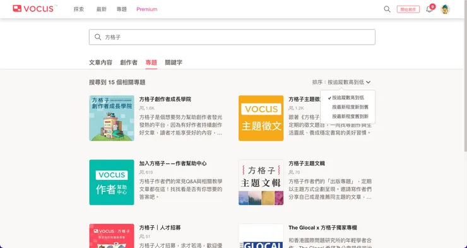Screen dimensions: 467x248
Task: Open the teal 作者幫助中心 thumbnail
Action: pos(112,182)
